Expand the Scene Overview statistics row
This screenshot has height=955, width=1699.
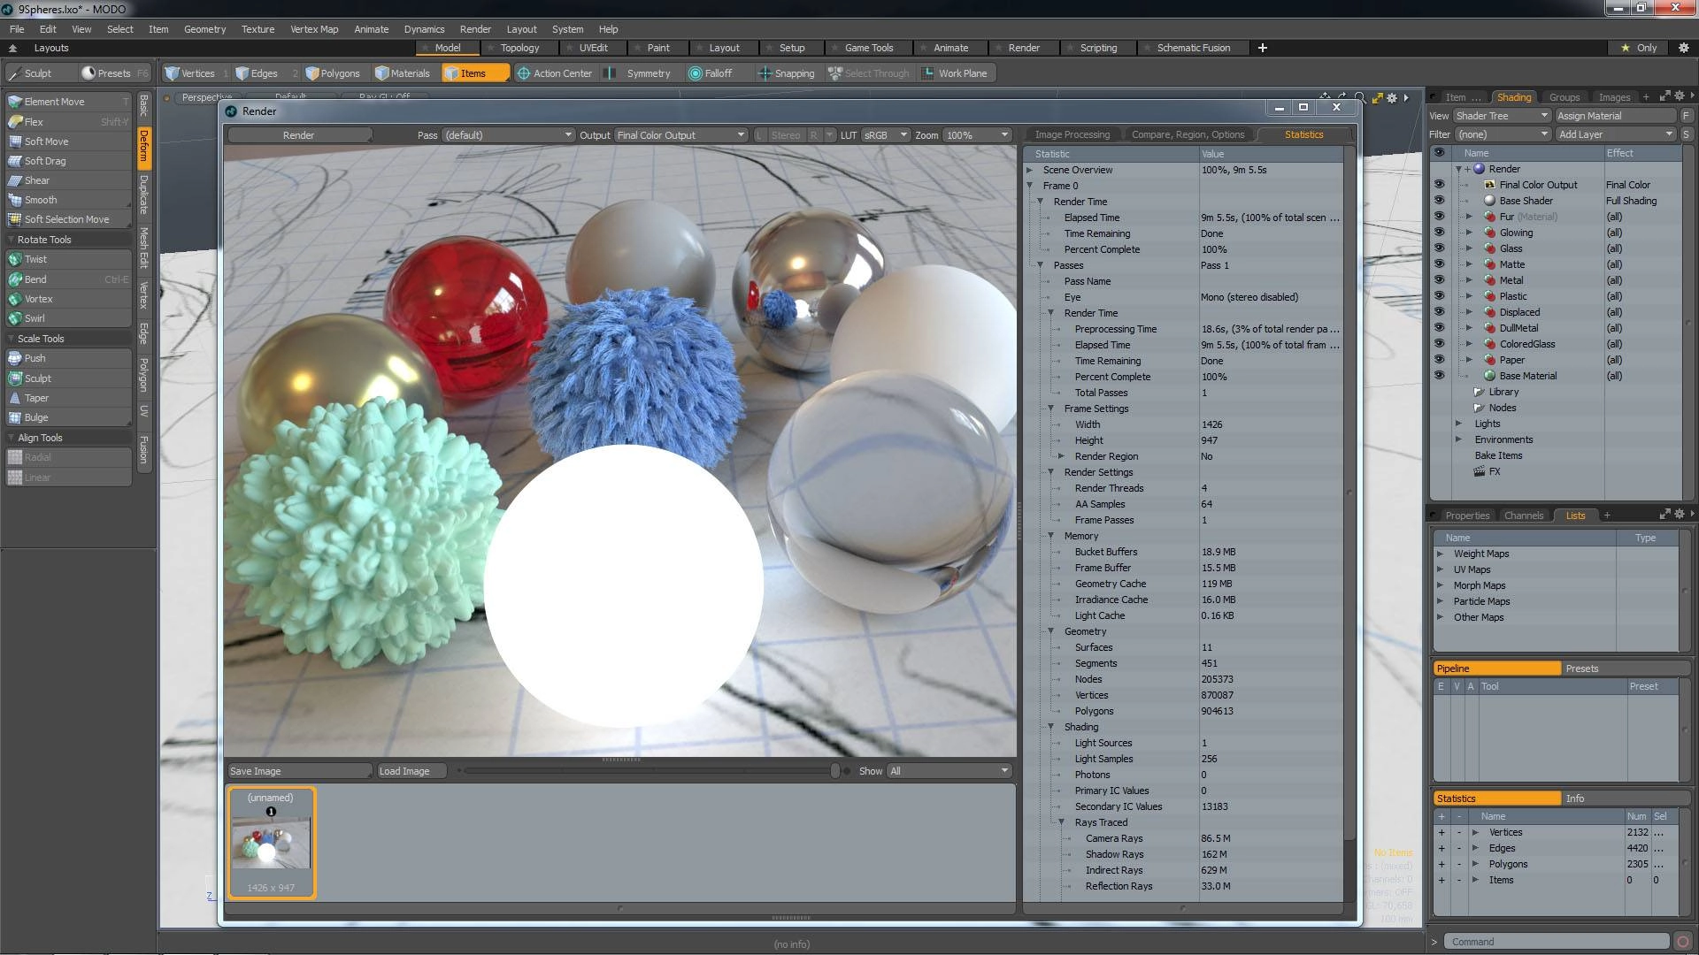tap(1030, 170)
